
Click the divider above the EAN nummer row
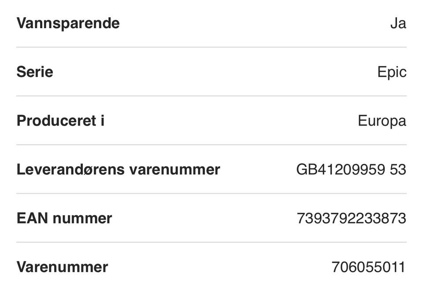pos(211,193)
